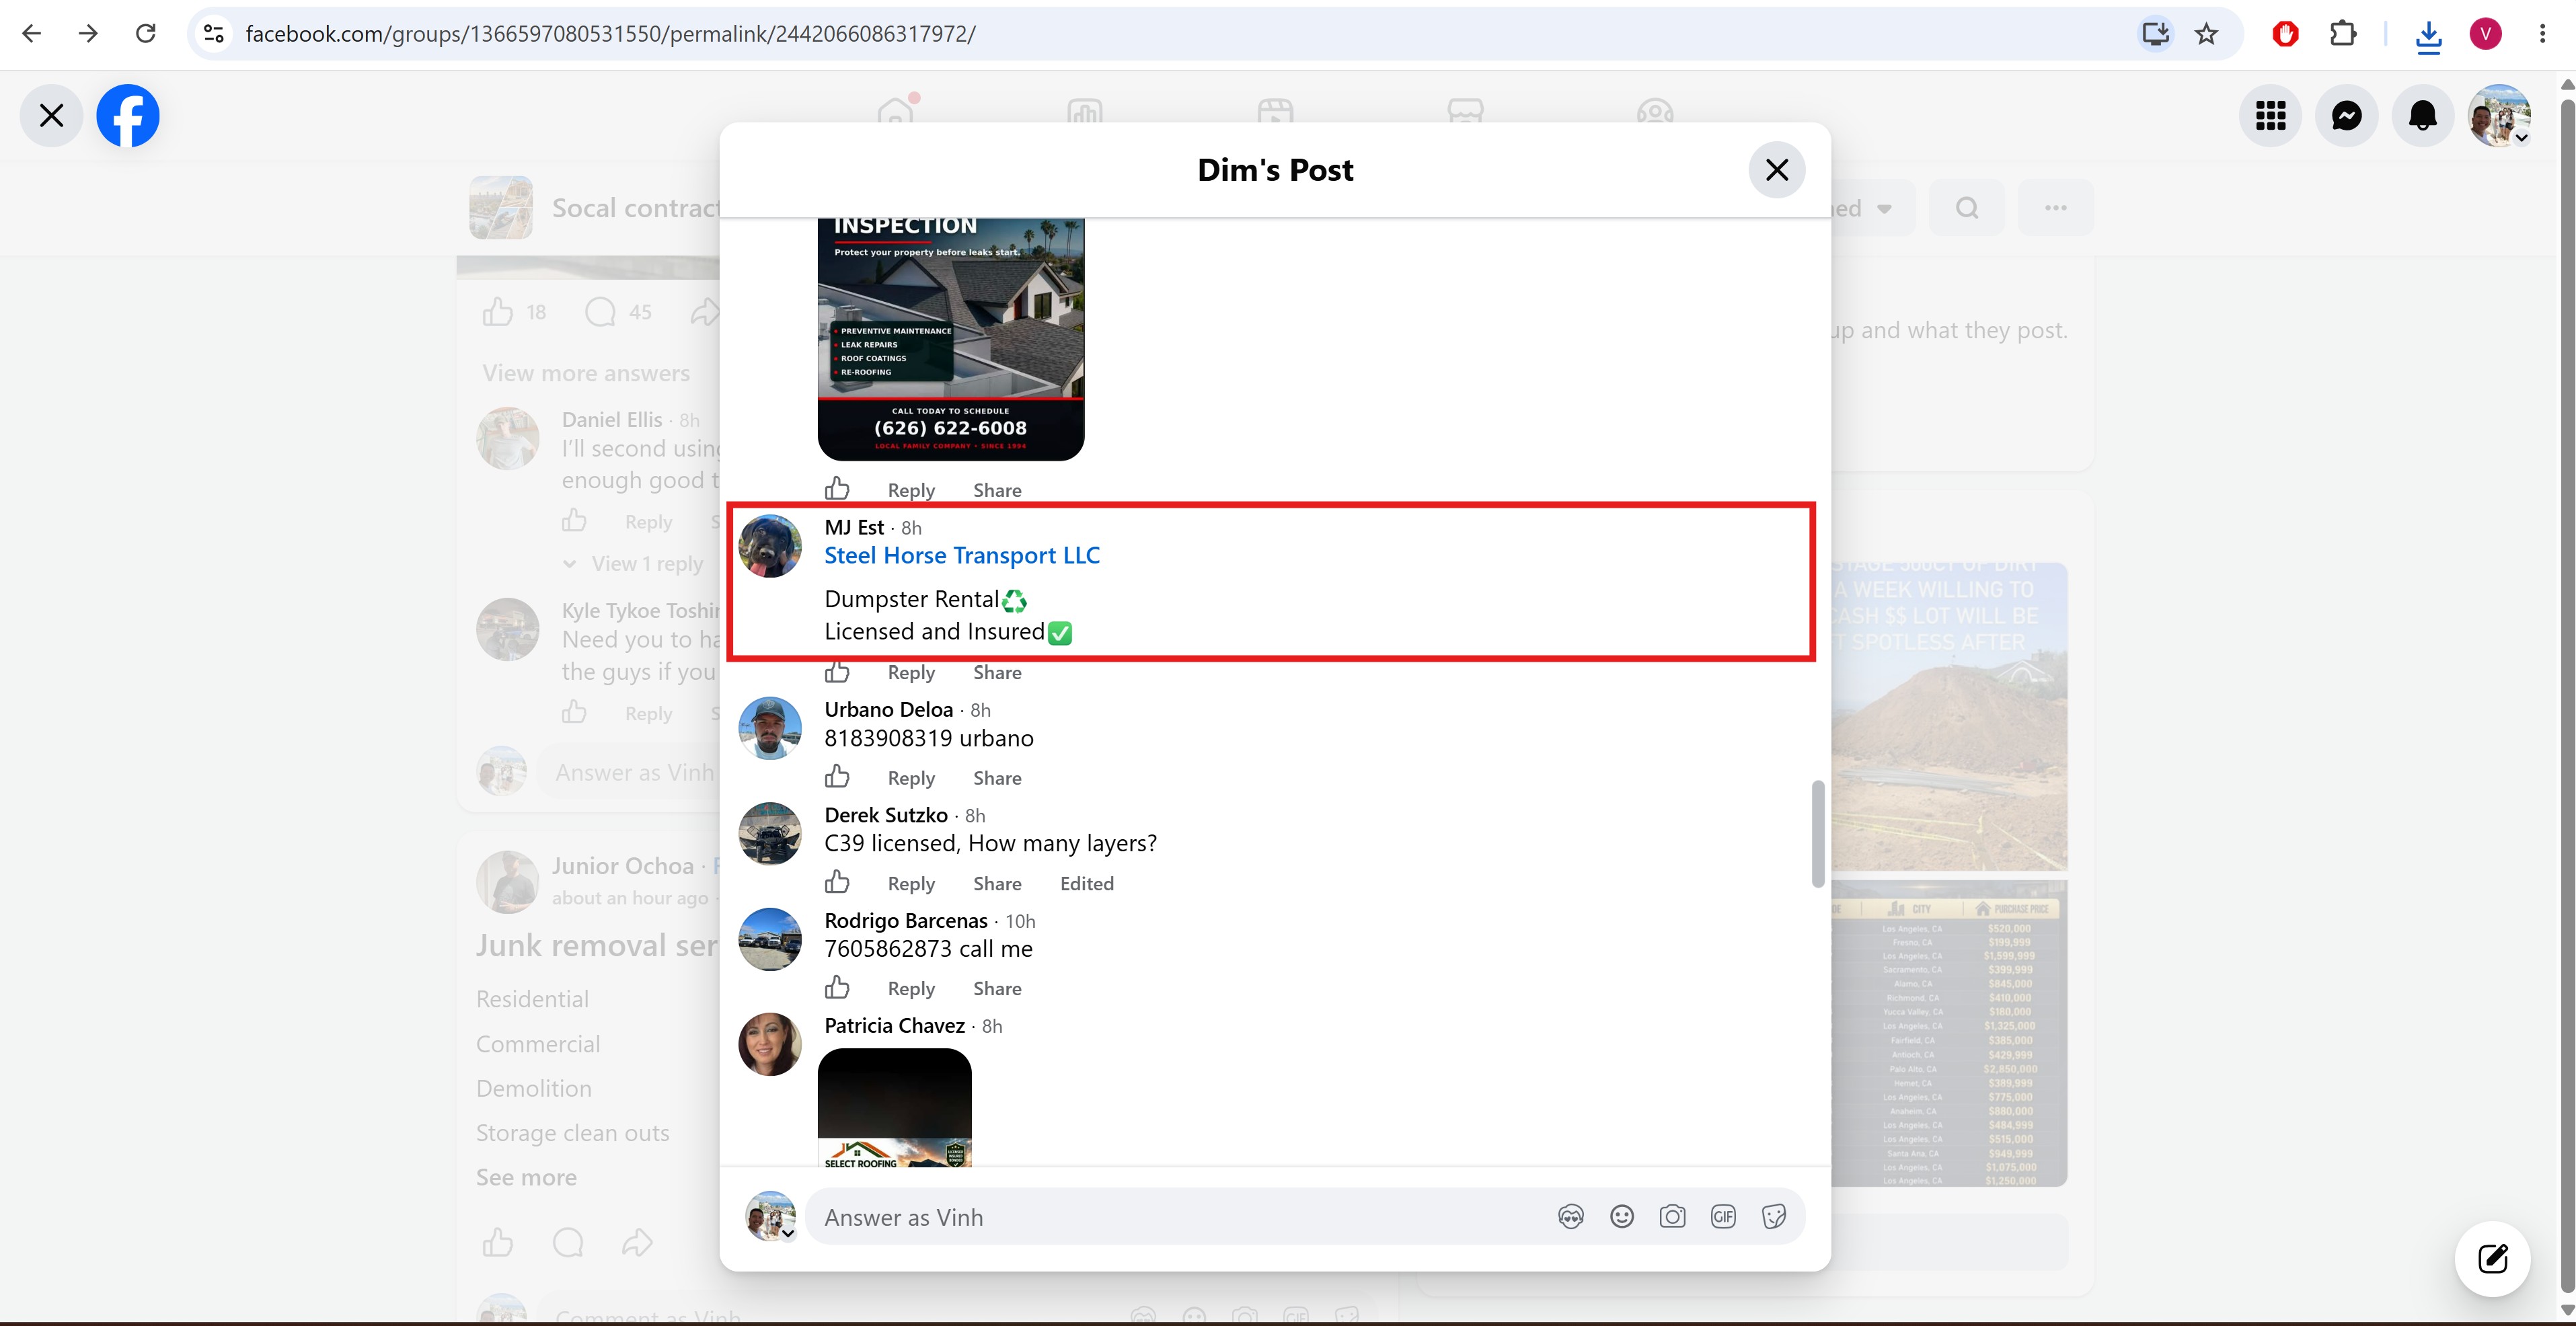Viewport: 2576px width, 1326px height.
Task: Click "7605862873 call me" comment text
Action: [x=929, y=949]
